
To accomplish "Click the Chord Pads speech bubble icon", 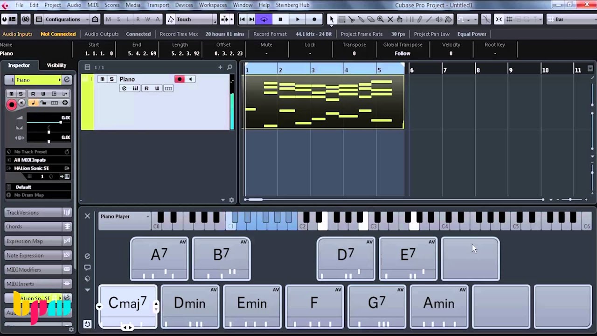I will click(87, 267).
